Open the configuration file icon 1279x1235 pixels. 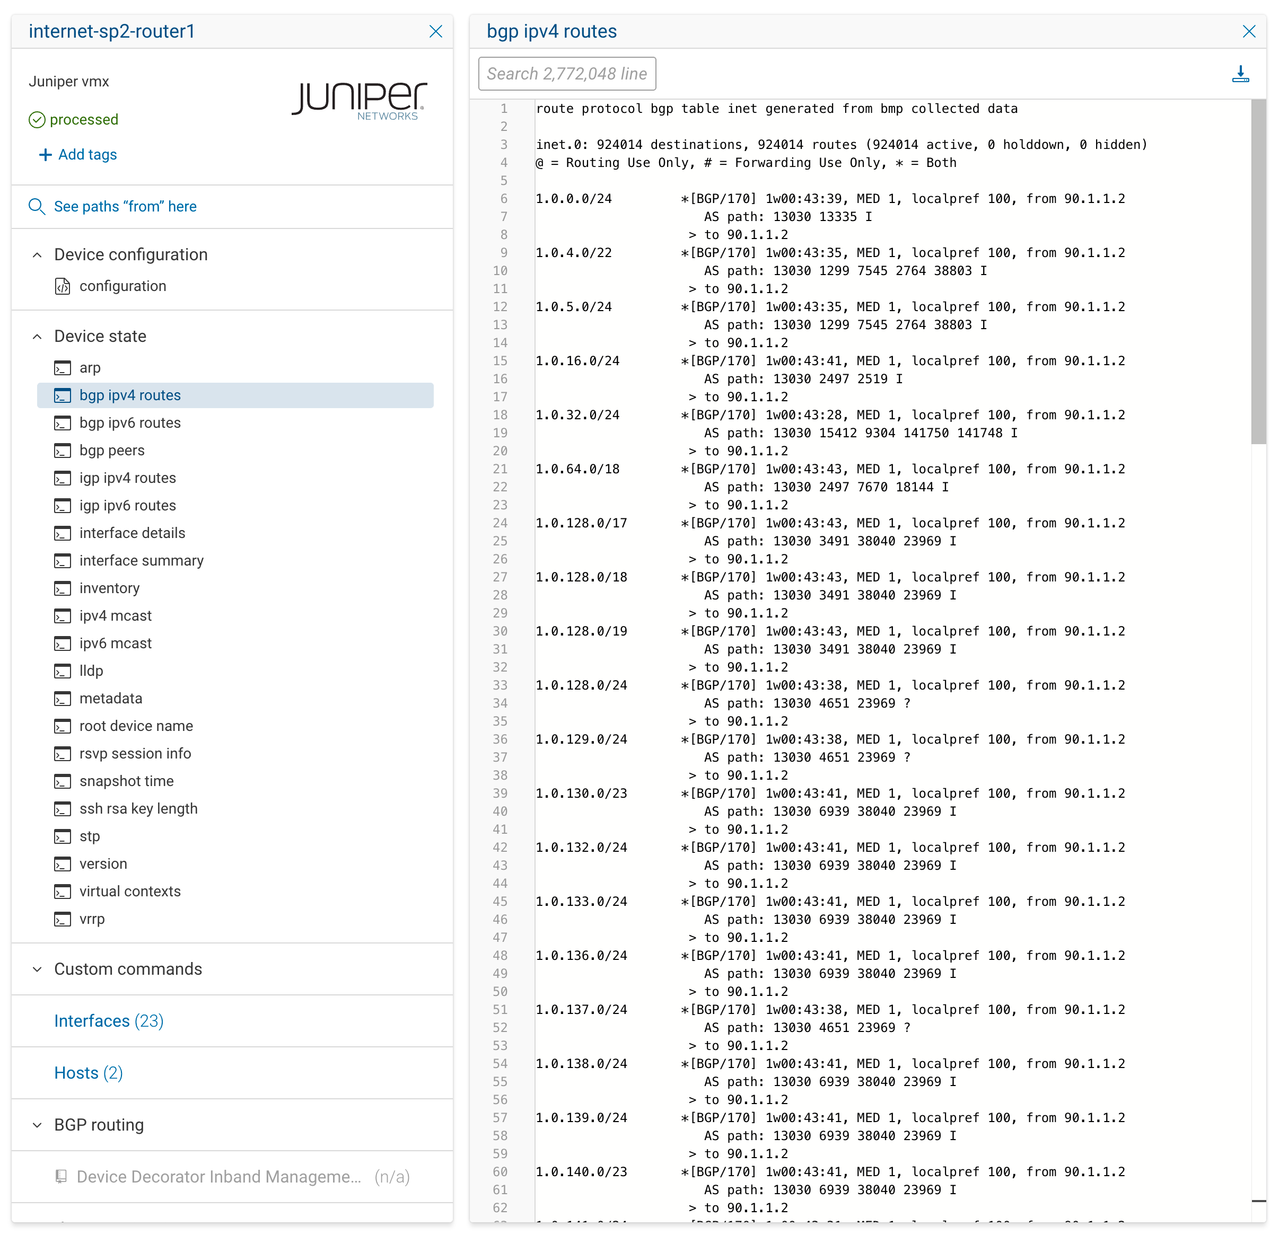pyautogui.click(x=63, y=286)
